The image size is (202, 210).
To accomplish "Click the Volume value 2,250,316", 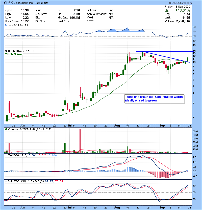I will tap(183, 21).
